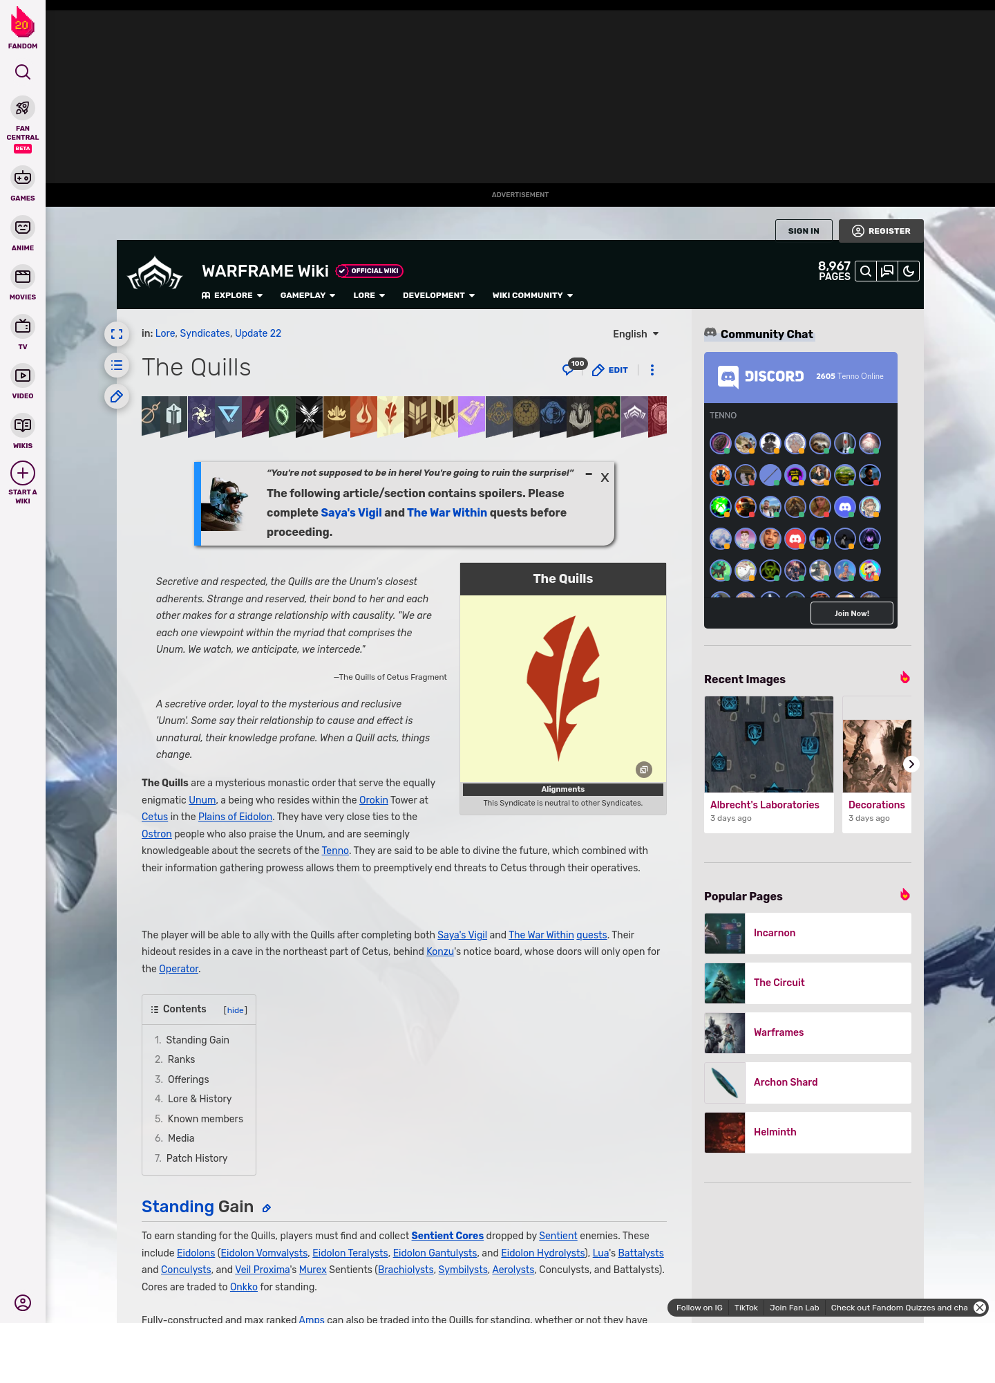Image resolution: width=995 pixels, height=1383 pixels.
Task: Toggle full-width page view
Action: pos(117,334)
